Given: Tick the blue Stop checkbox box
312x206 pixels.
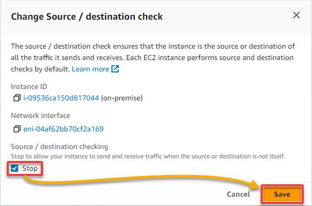Looking at the screenshot, I should click(15, 168).
